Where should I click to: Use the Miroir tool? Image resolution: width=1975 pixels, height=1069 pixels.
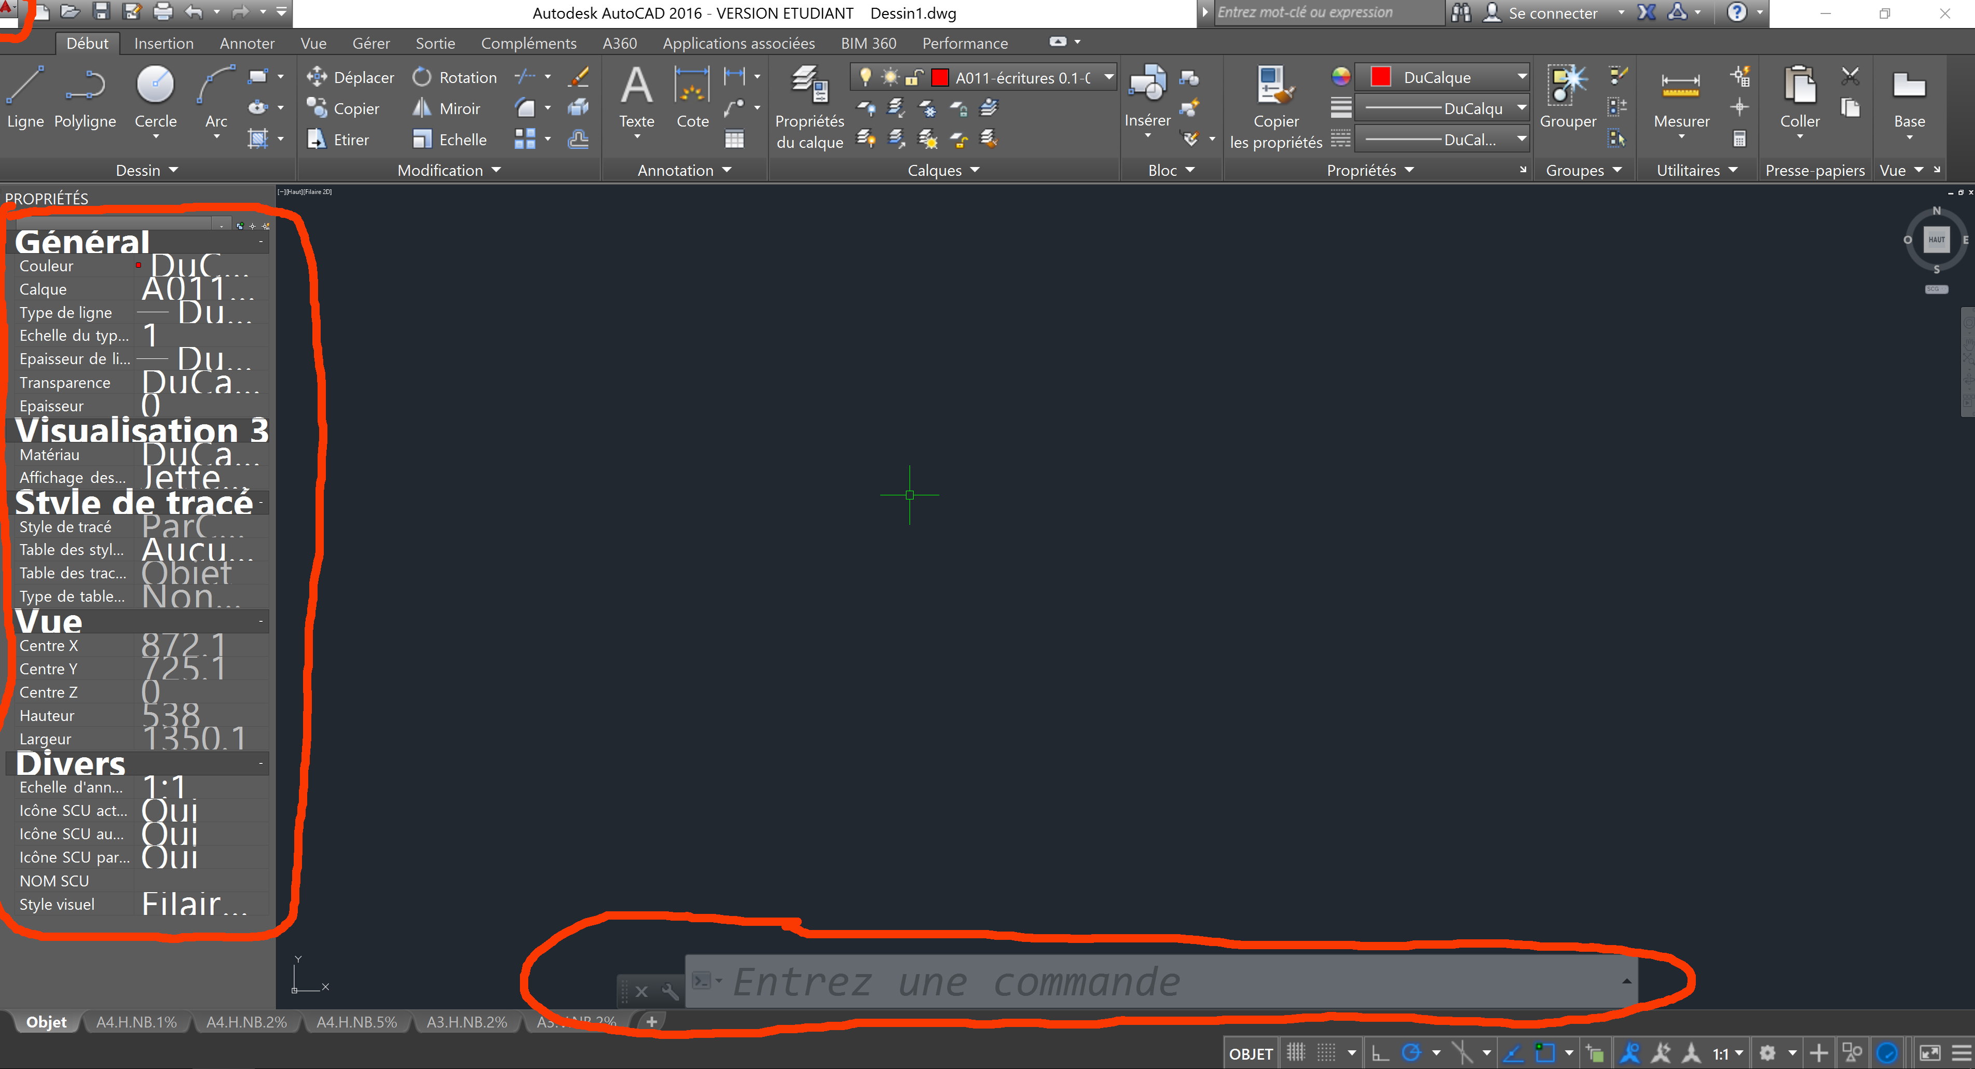[447, 108]
